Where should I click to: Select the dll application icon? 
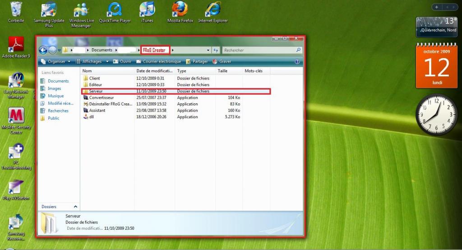[86, 117]
